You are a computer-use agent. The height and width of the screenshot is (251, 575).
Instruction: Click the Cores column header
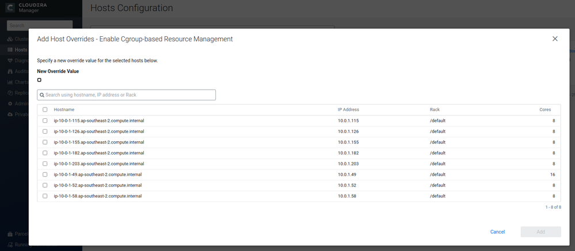[545, 109]
